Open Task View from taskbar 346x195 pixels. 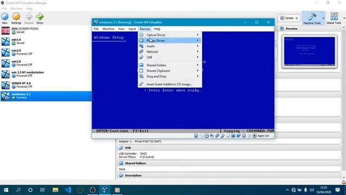tap(43, 190)
